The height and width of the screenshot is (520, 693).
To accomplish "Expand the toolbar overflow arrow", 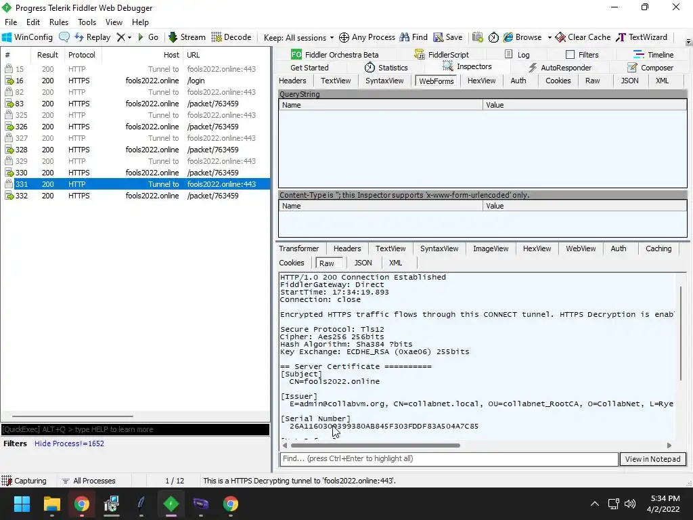I will [688, 41].
